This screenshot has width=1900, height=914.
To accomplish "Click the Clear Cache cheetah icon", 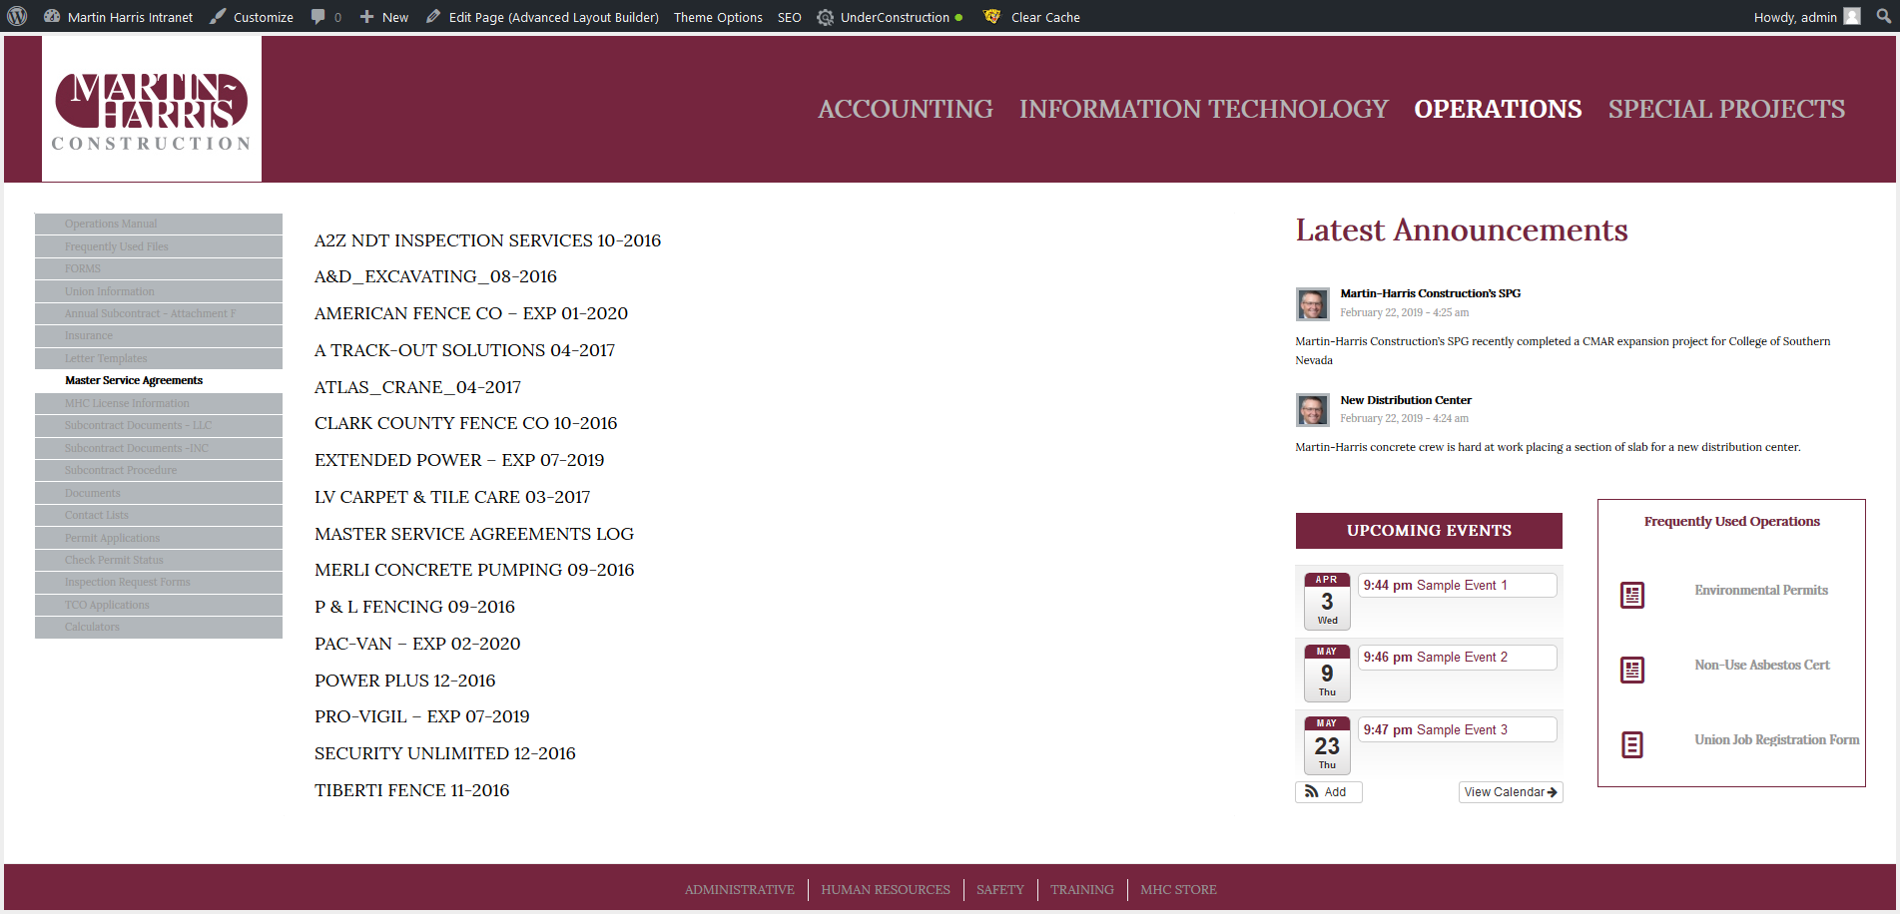I will pyautogui.click(x=991, y=17).
